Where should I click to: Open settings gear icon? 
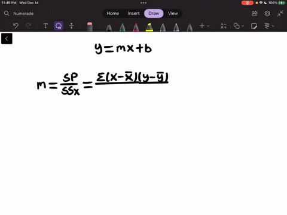click(267, 14)
